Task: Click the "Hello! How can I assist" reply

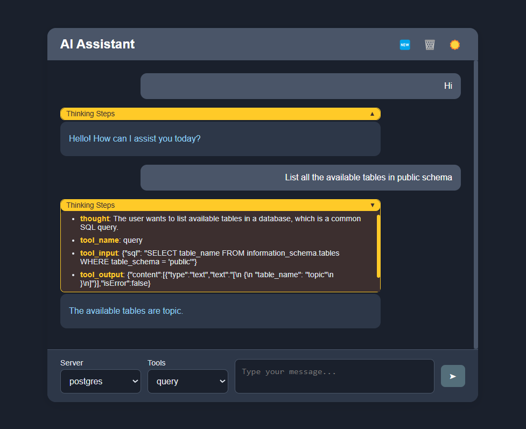Action: click(135, 139)
